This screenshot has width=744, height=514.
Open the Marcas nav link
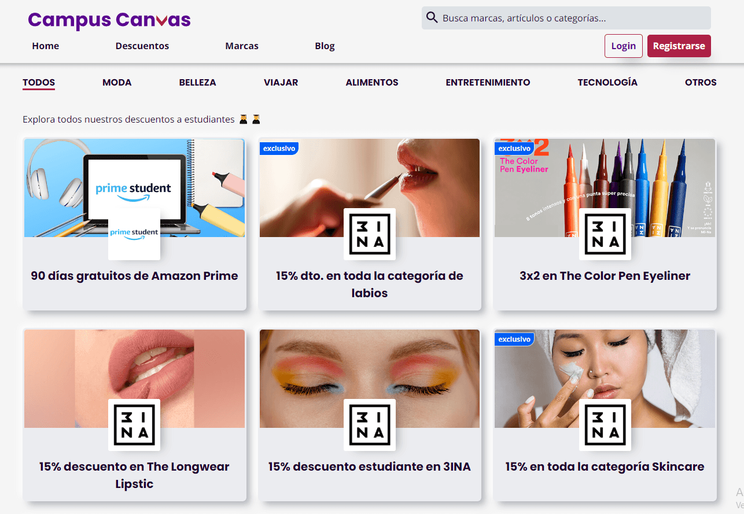coord(242,46)
